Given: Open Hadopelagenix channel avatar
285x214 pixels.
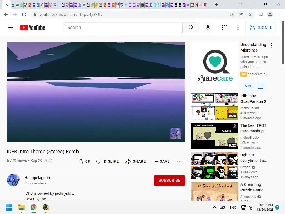Looking at the screenshot, I should [13, 180].
